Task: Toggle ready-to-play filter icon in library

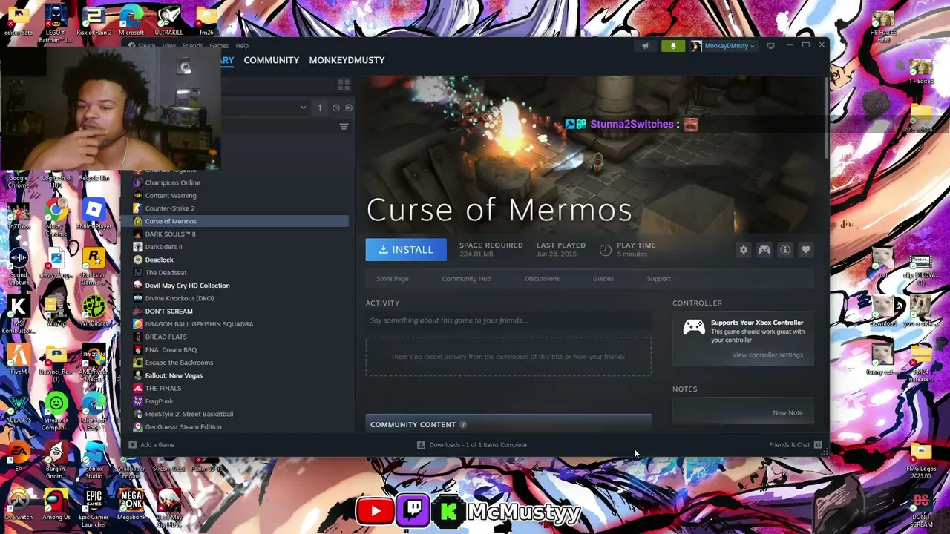Action: tap(349, 108)
